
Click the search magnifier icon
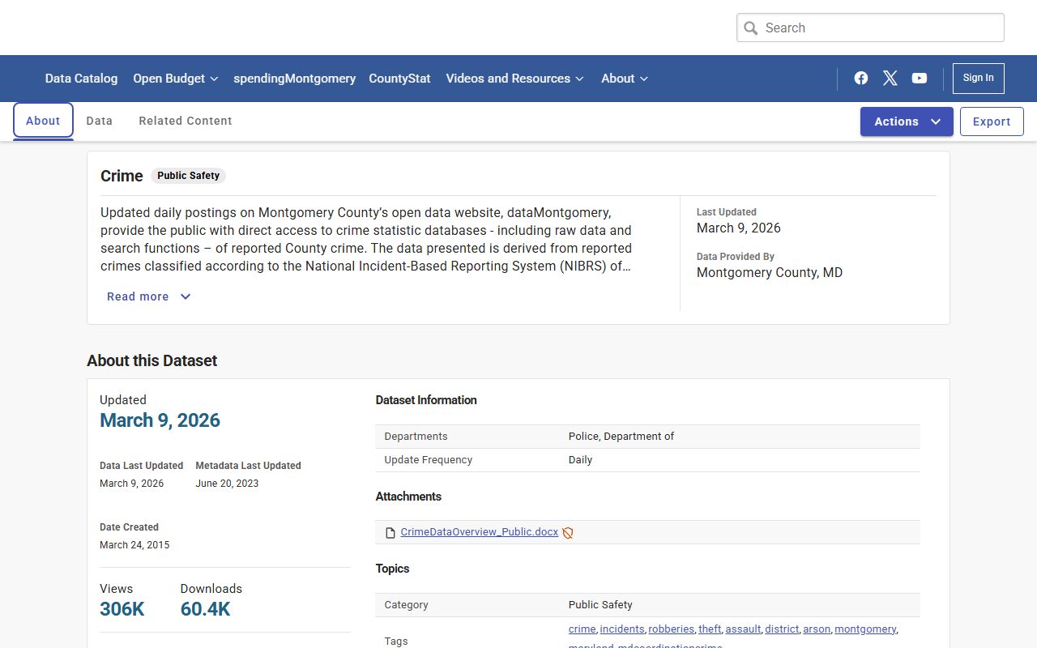[751, 28]
